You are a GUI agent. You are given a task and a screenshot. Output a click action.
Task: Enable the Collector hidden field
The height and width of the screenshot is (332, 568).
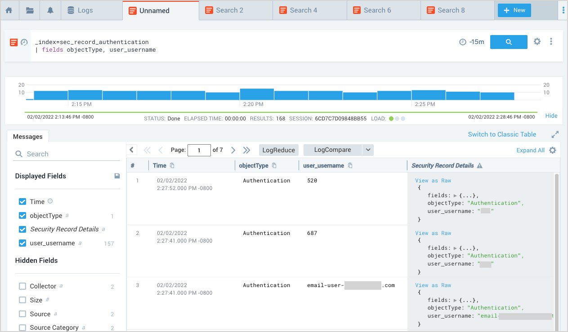coord(22,286)
